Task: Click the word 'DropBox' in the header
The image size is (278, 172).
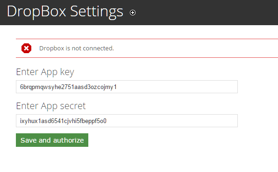Action: click(36, 12)
